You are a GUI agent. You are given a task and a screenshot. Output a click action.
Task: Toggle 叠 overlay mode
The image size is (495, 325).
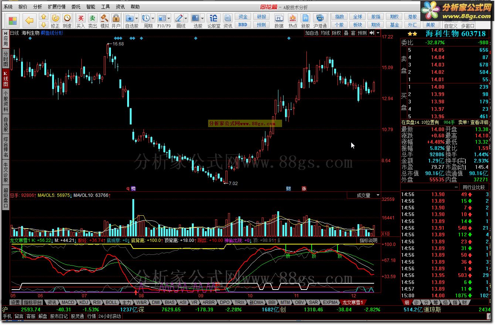coord(346,33)
